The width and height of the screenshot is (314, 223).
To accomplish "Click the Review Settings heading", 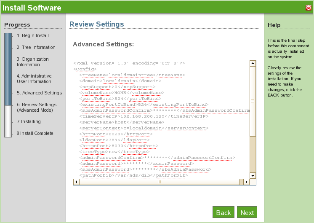I will tap(96, 24).
